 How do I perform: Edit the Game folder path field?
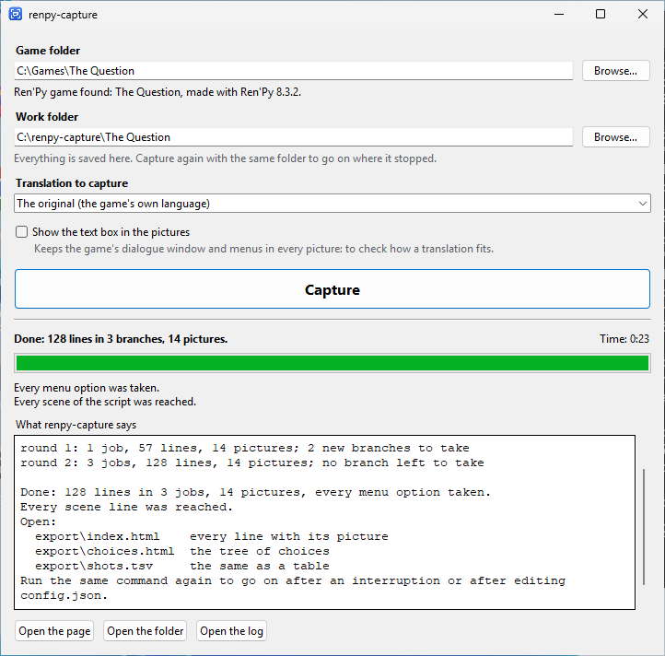pos(294,70)
